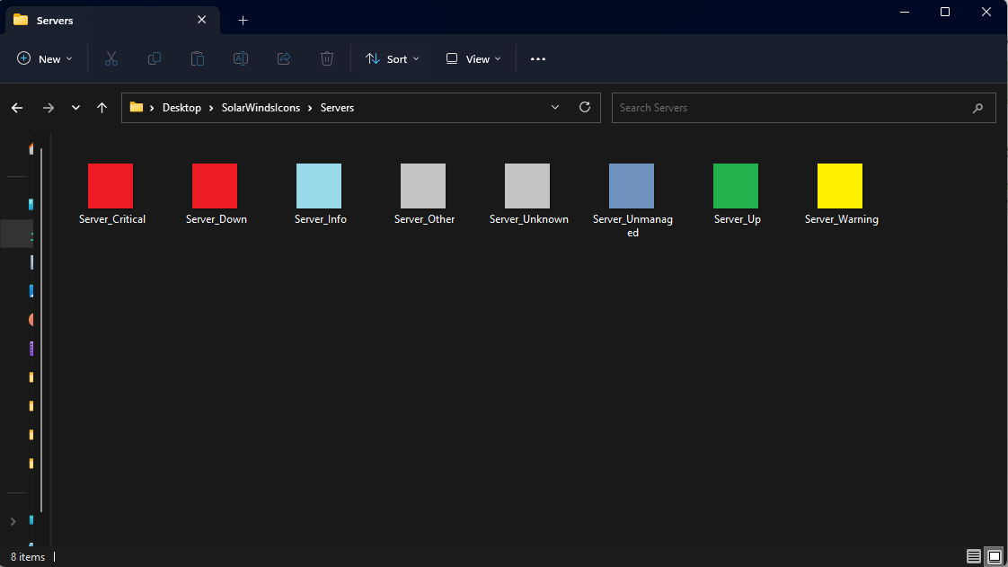Show recent locations chevron dropdown
The image size is (1008, 567).
pos(75,108)
